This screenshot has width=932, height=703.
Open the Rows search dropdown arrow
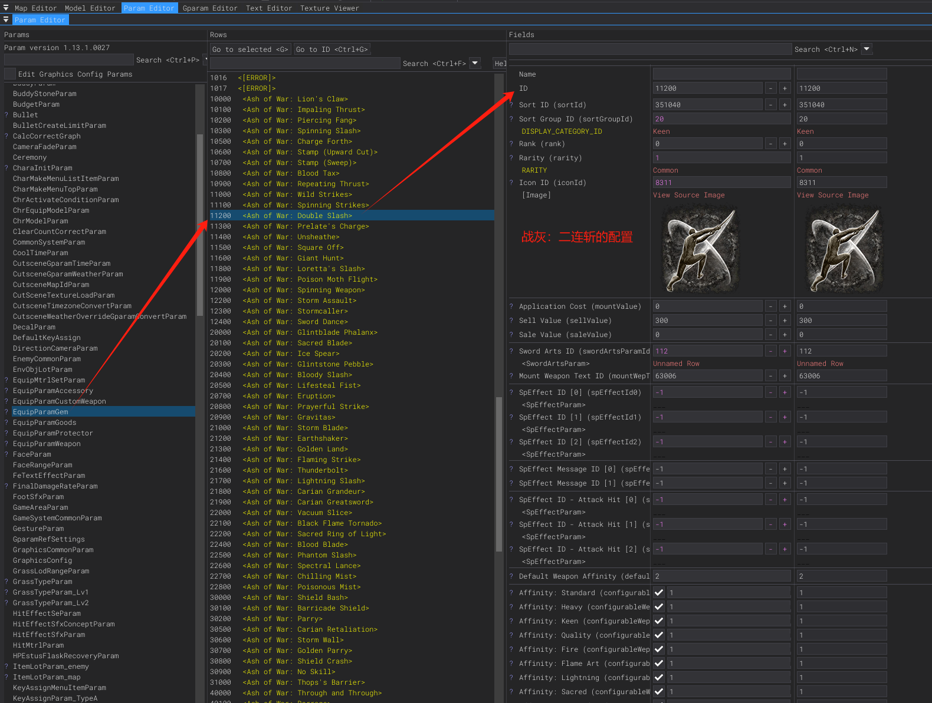point(475,64)
